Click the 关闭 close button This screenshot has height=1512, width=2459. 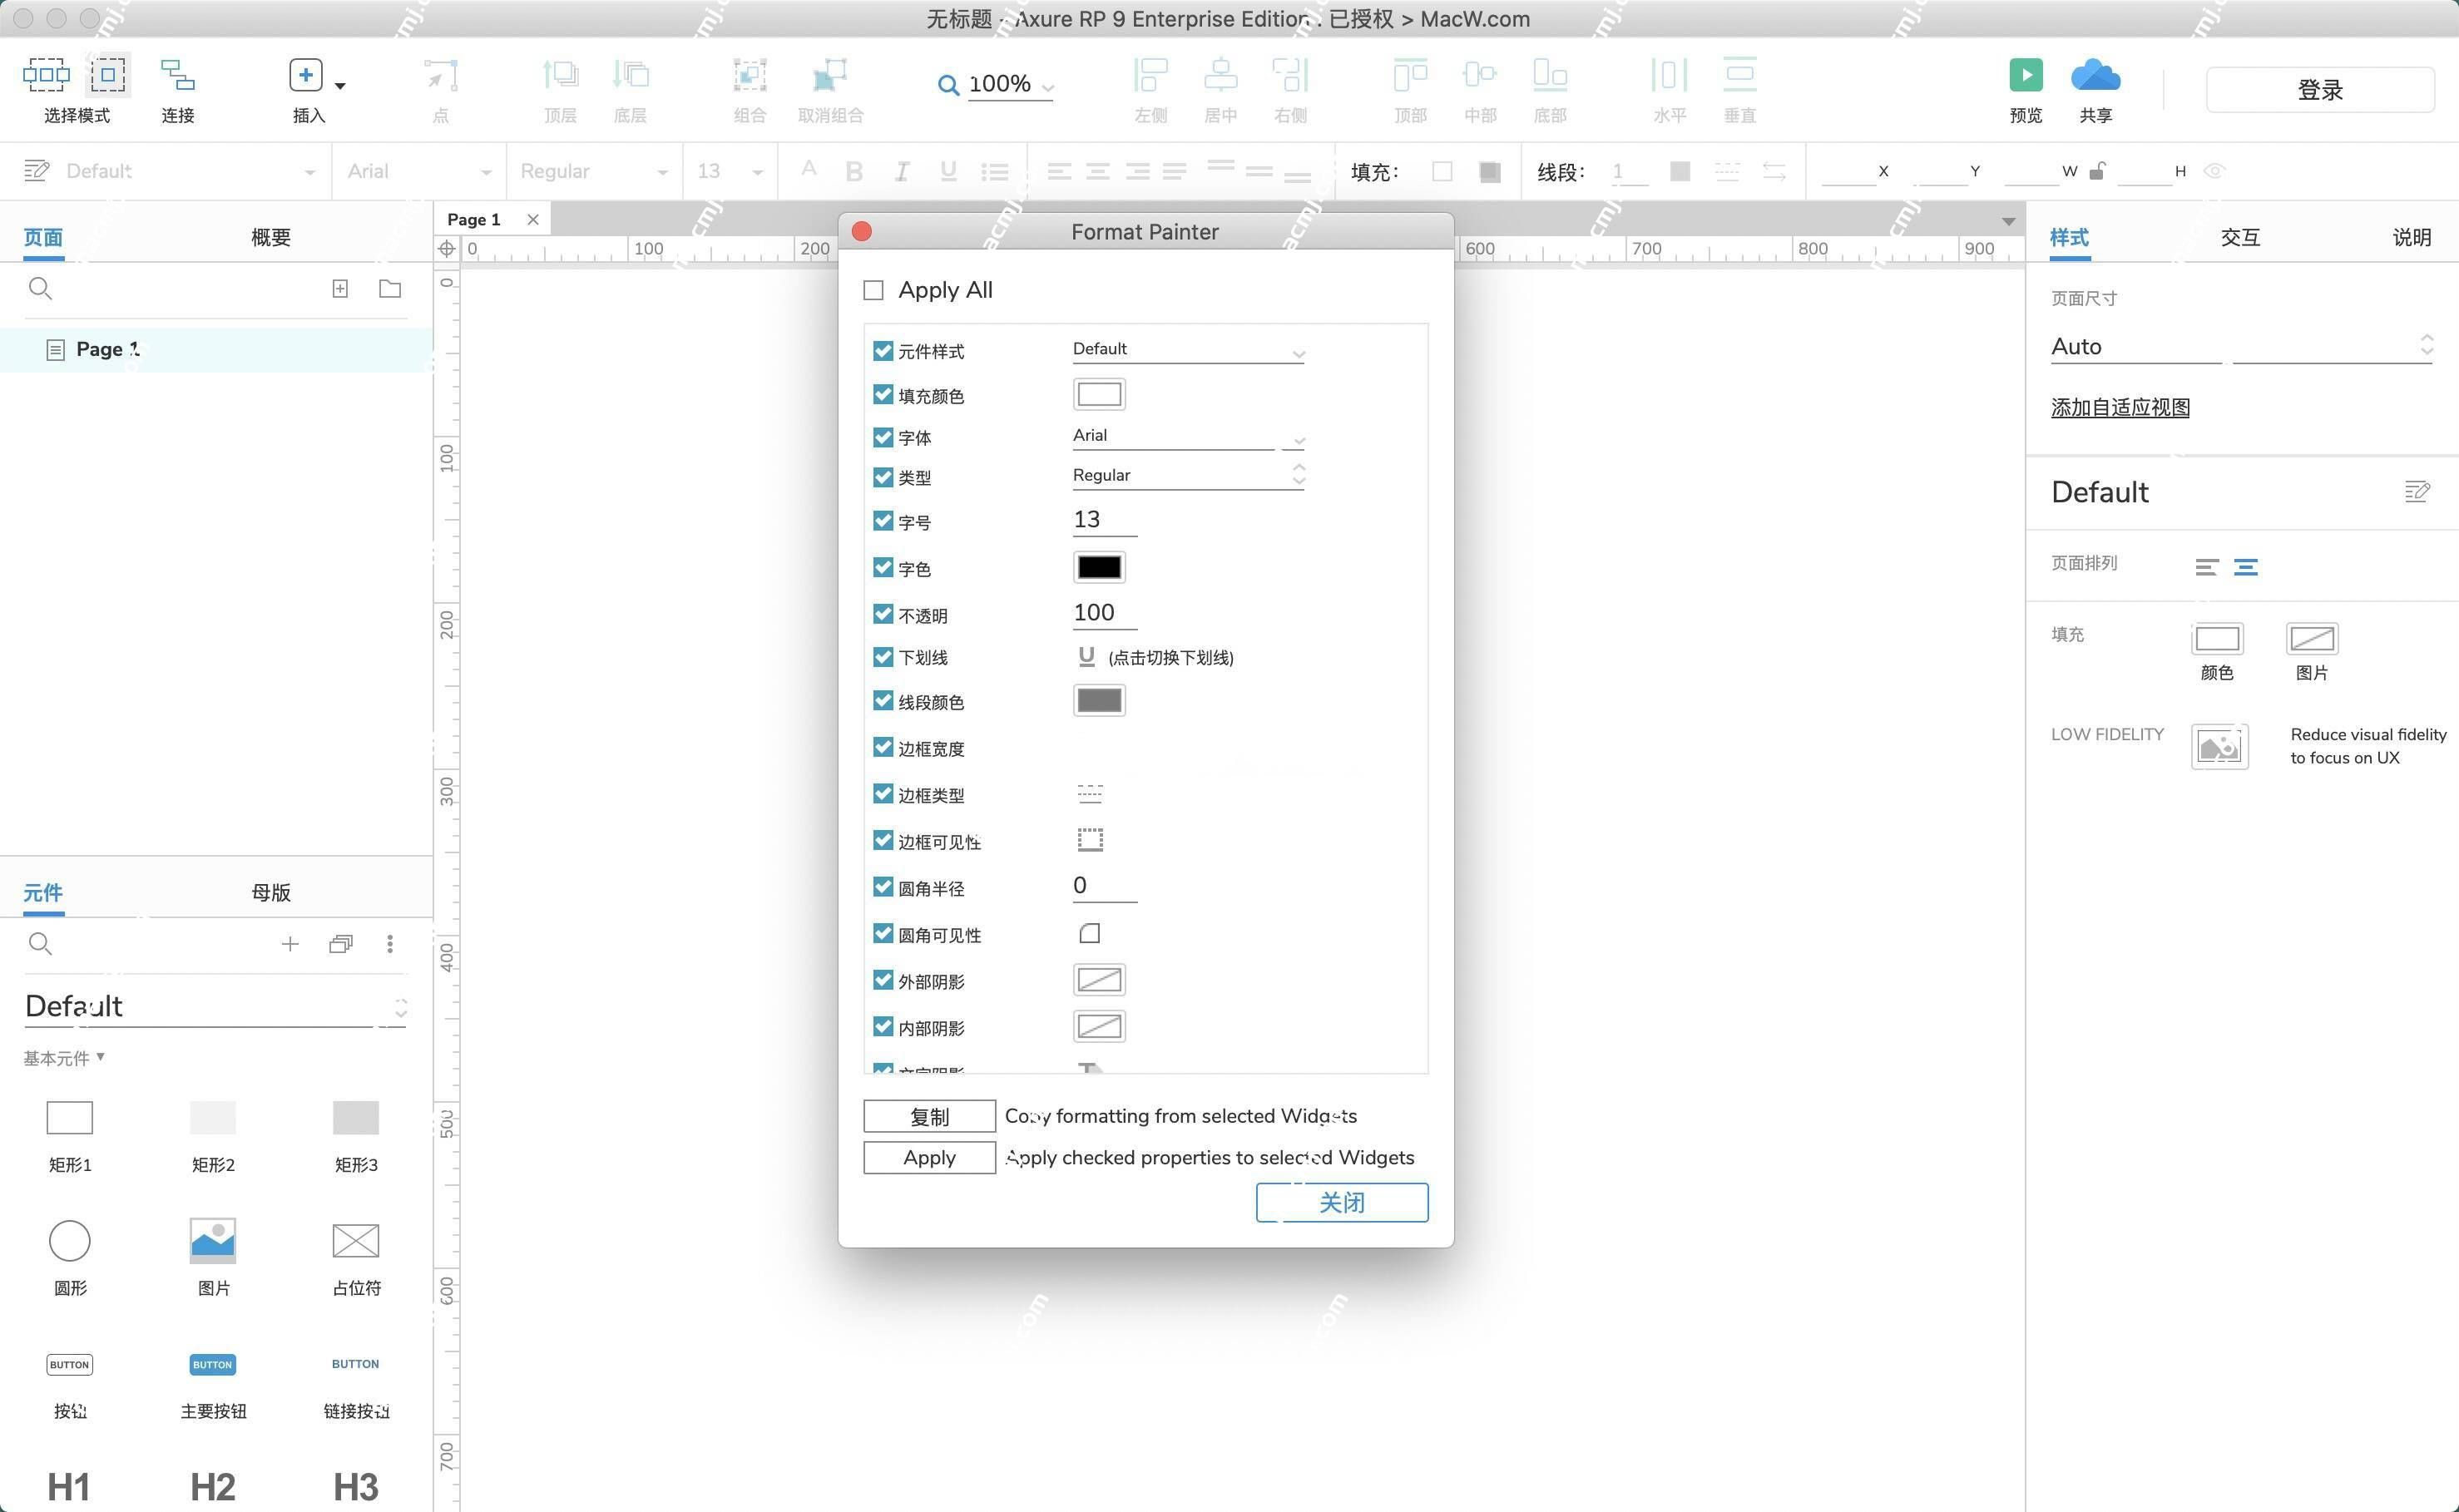(x=1342, y=1202)
